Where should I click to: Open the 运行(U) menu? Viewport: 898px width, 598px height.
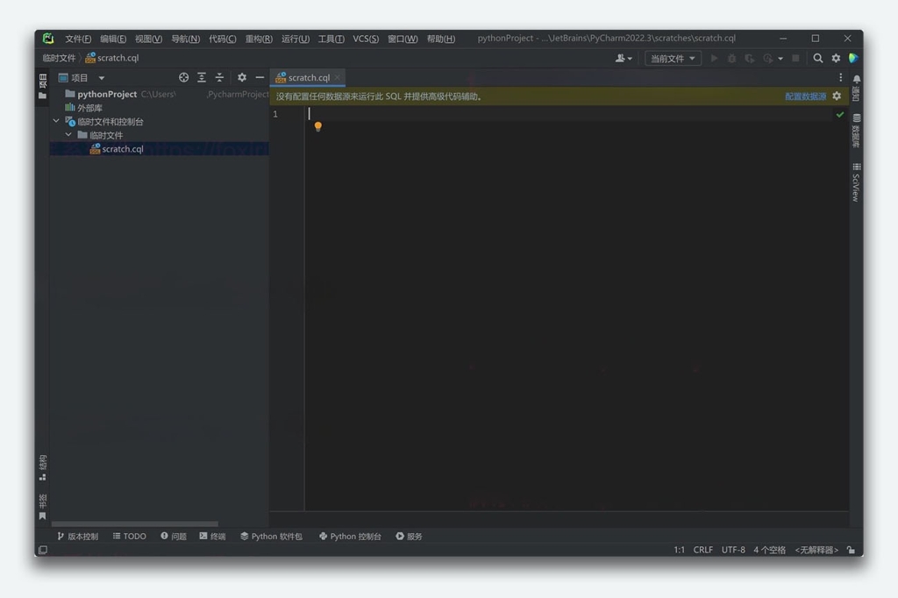coord(296,39)
